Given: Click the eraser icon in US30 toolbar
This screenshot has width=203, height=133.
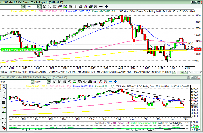Looking at the screenshot, I should pyautogui.click(x=75, y=7).
